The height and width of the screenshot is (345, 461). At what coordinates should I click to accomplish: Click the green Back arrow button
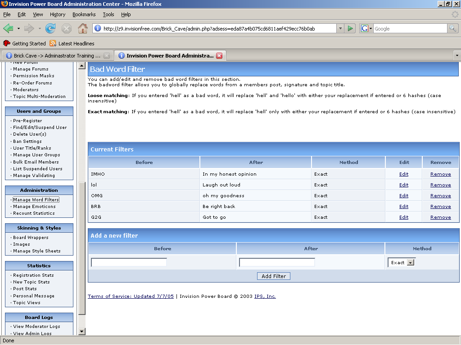(x=8, y=28)
